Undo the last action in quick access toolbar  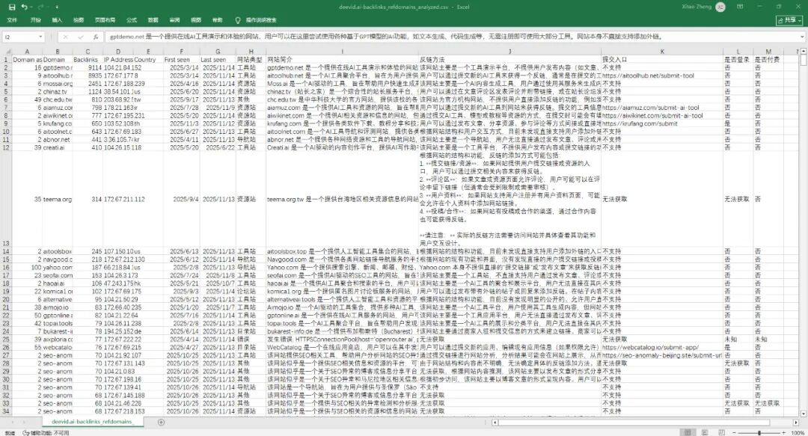coord(24,7)
